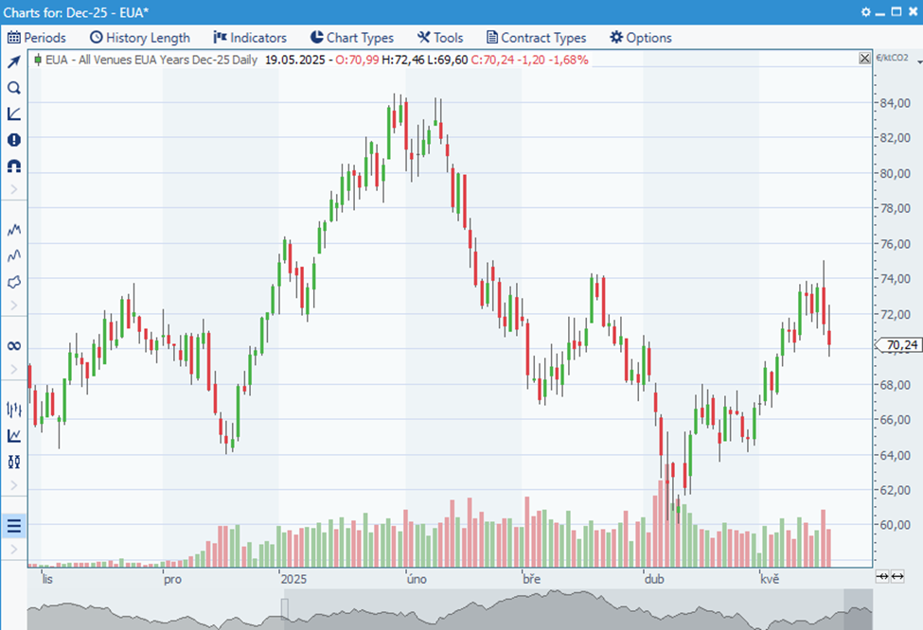Remove the EUA series with X button
The image size is (923, 630).
(x=863, y=59)
